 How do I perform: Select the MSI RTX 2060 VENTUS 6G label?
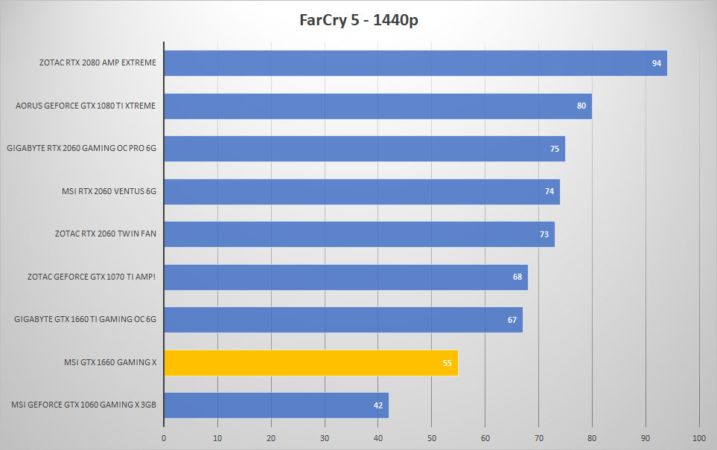coord(109,191)
